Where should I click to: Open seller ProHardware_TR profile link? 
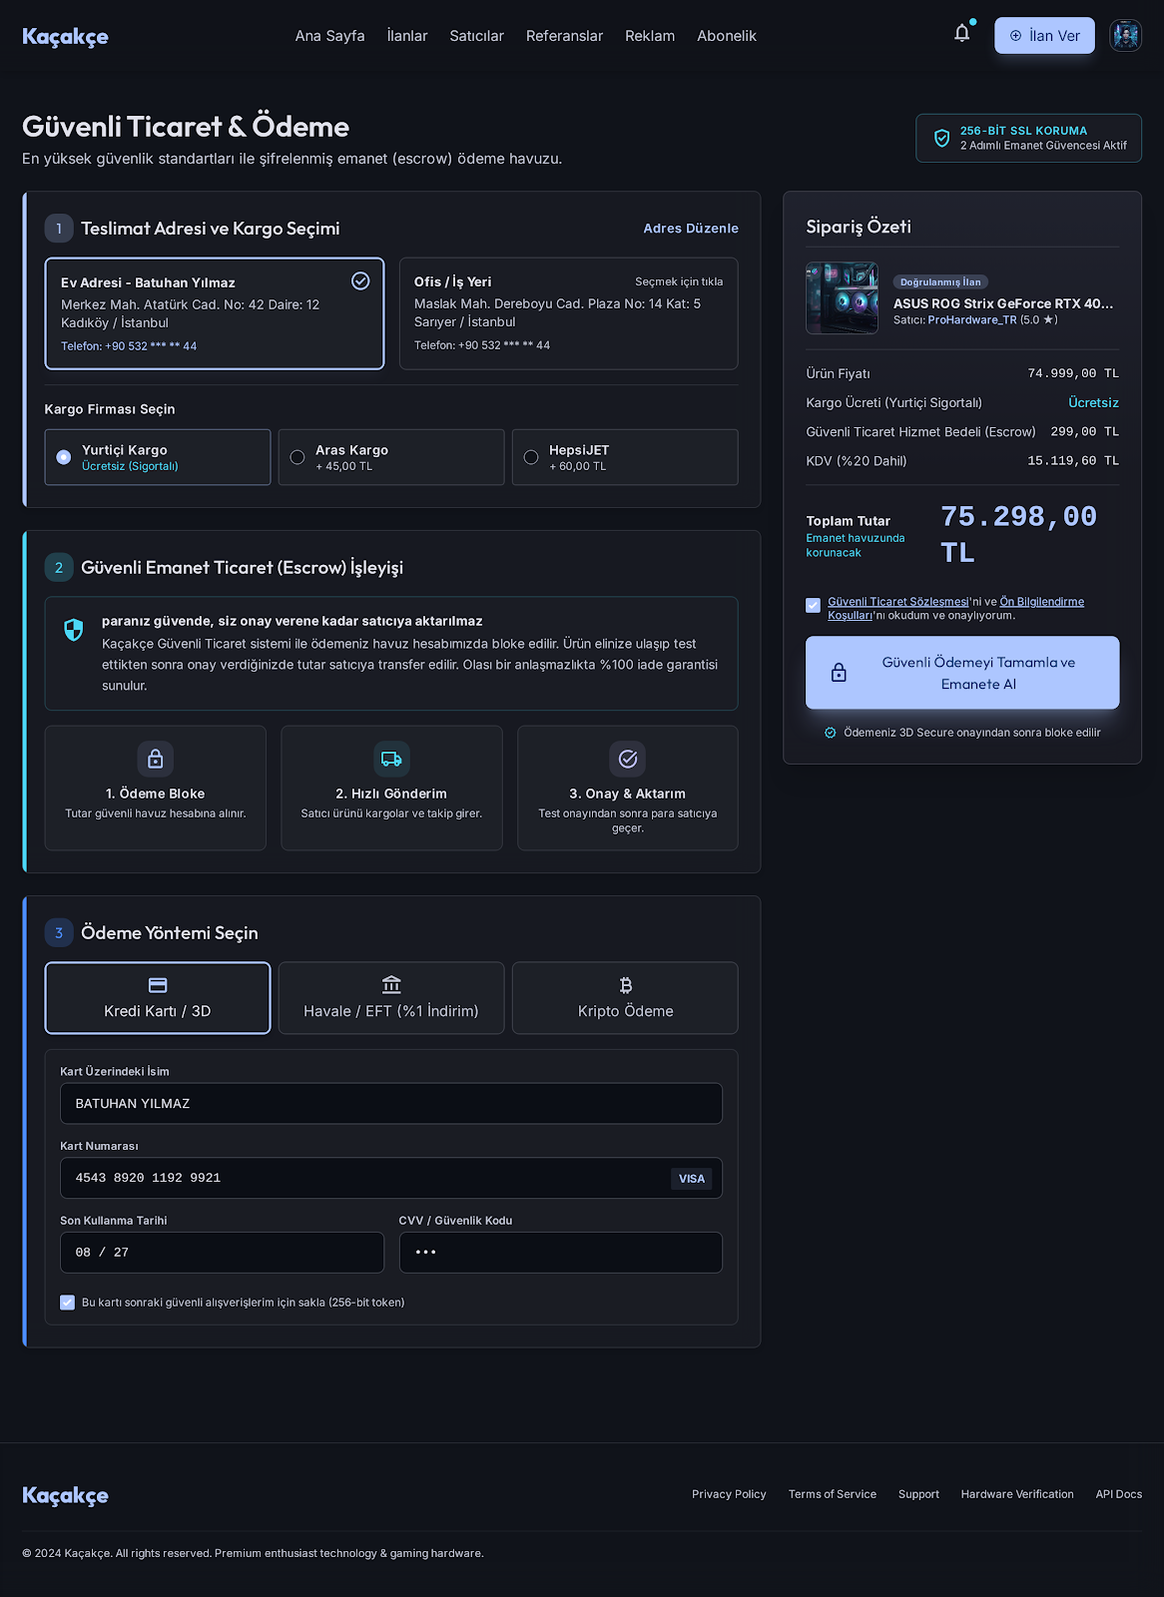[x=972, y=320]
